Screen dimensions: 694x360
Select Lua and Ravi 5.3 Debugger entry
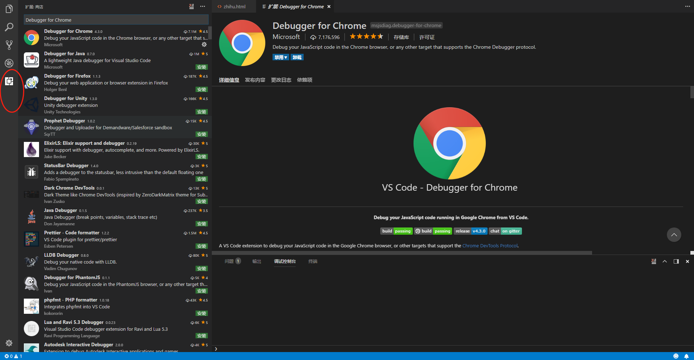pyautogui.click(x=115, y=329)
